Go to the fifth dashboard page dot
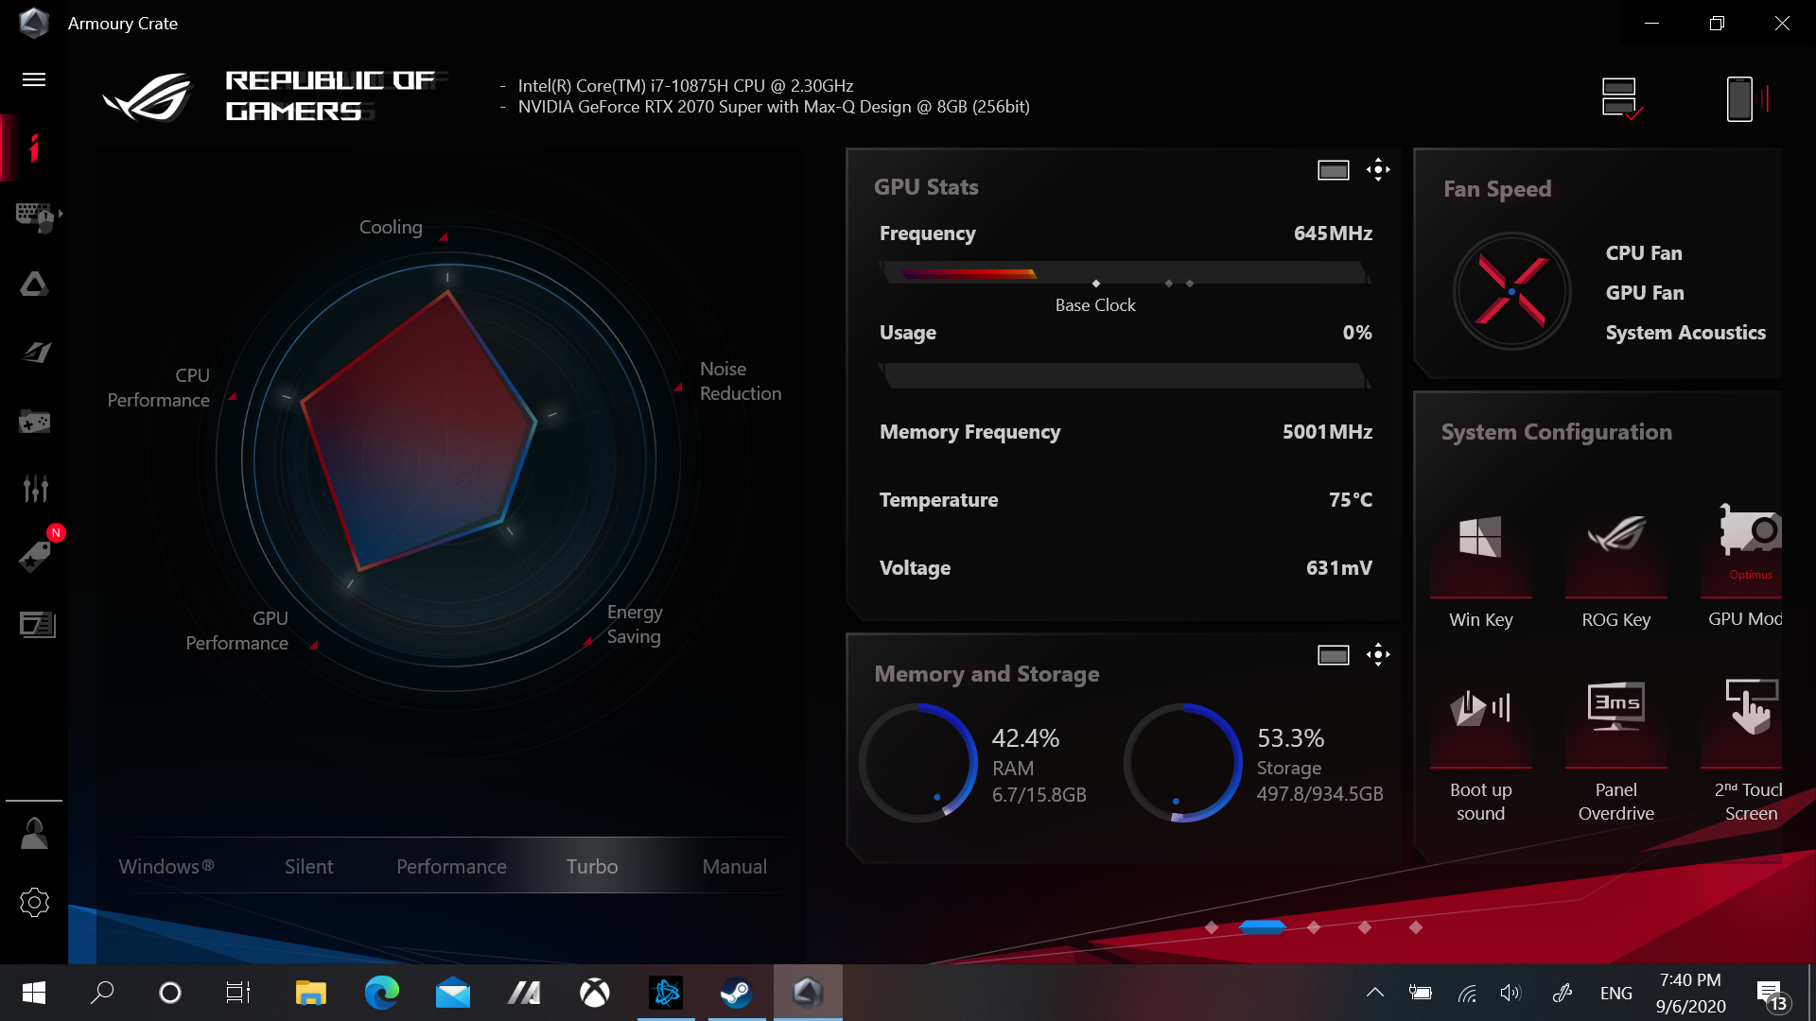1816x1021 pixels. click(x=1416, y=927)
